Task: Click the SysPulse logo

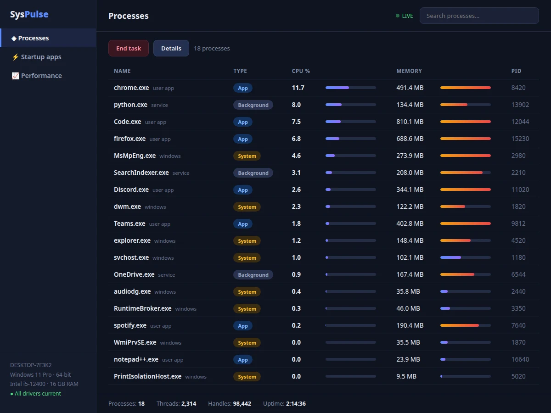Action: coord(29,14)
